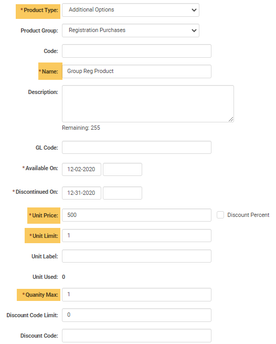Focus the Name field with Group Reg Product
Viewport: 276px width, 344px height.
136,71
